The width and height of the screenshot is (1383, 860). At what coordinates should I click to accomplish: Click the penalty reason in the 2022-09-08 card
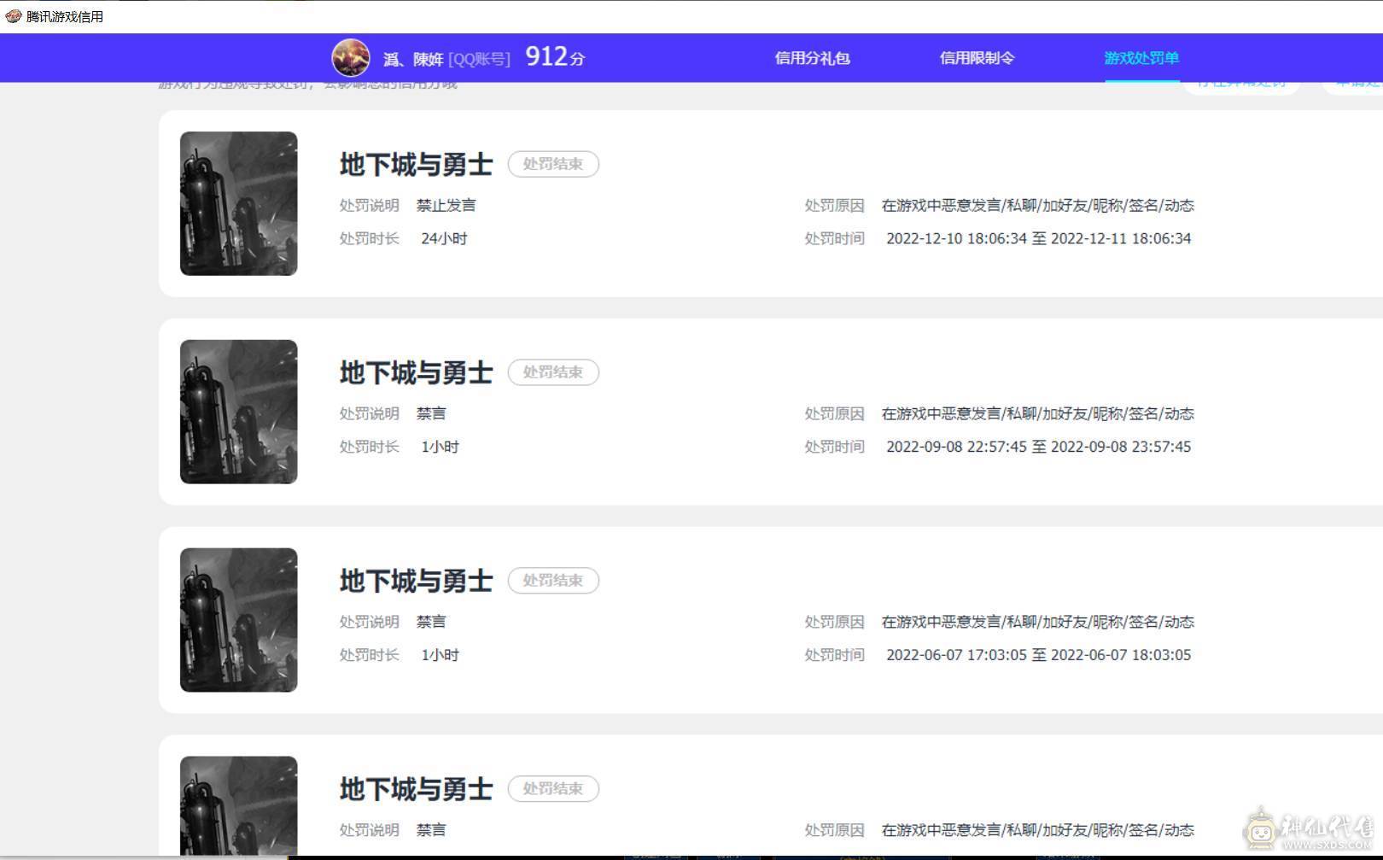pos(1038,413)
